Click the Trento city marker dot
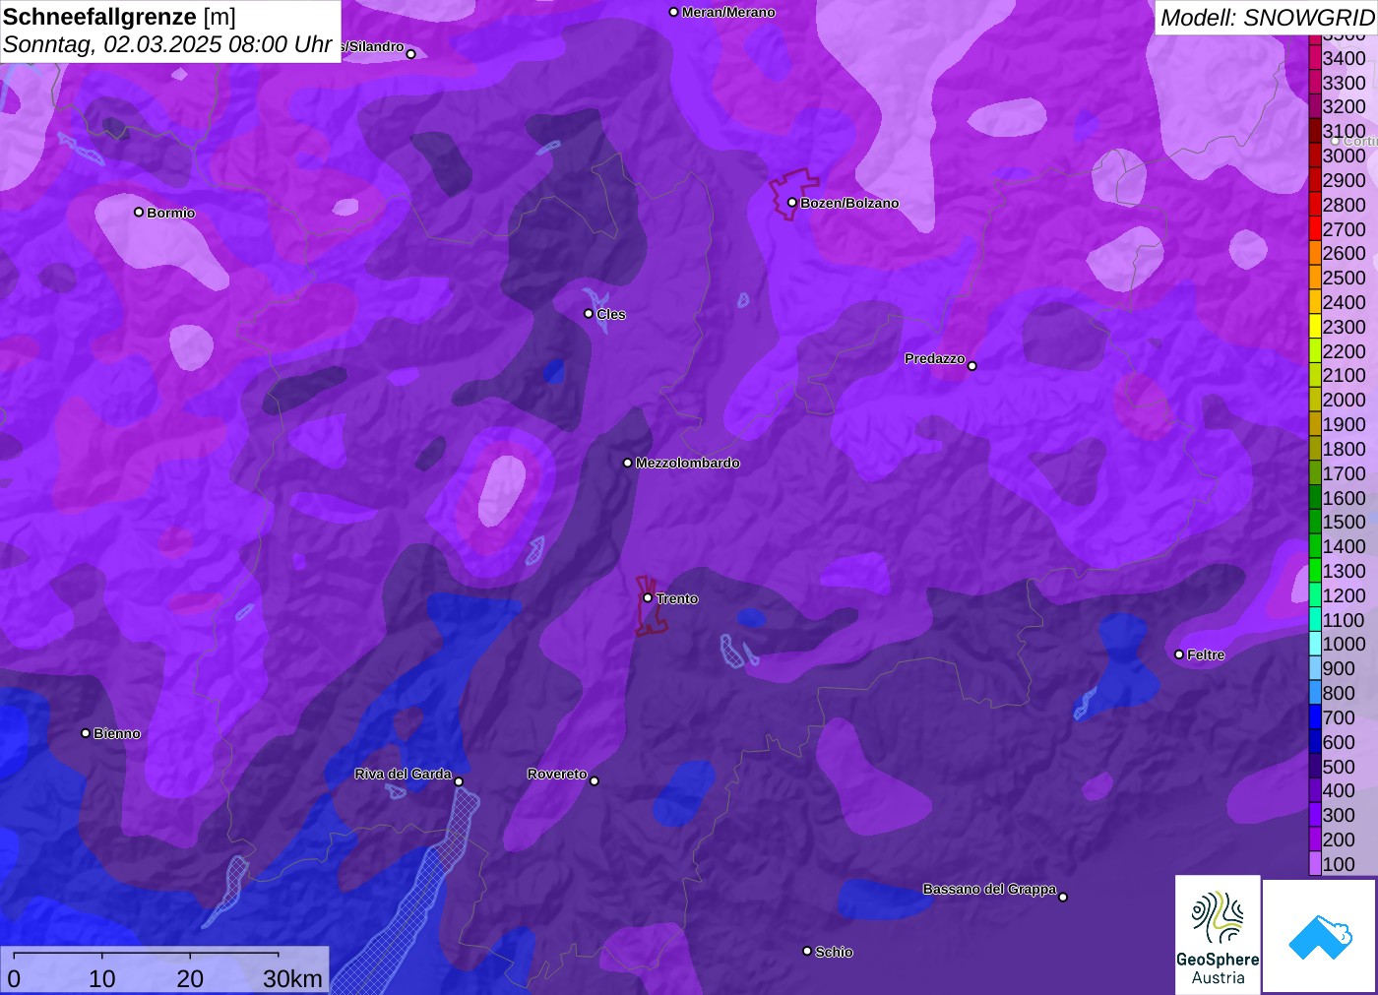 (x=648, y=597)
